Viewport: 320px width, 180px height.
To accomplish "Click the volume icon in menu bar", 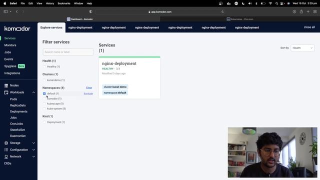I will (250, 3).
